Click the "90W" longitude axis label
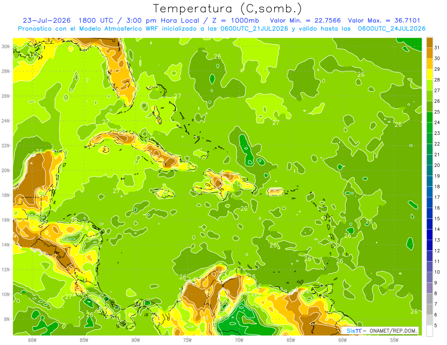 click(x=32, y=340)
